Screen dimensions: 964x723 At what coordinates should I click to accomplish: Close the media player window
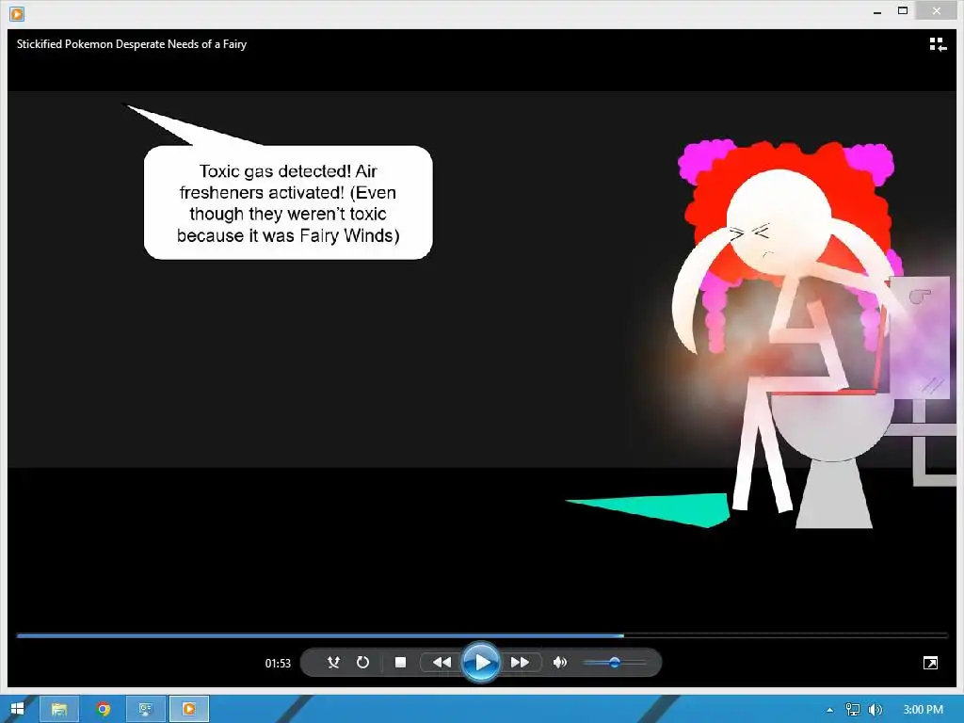[936, 10]
